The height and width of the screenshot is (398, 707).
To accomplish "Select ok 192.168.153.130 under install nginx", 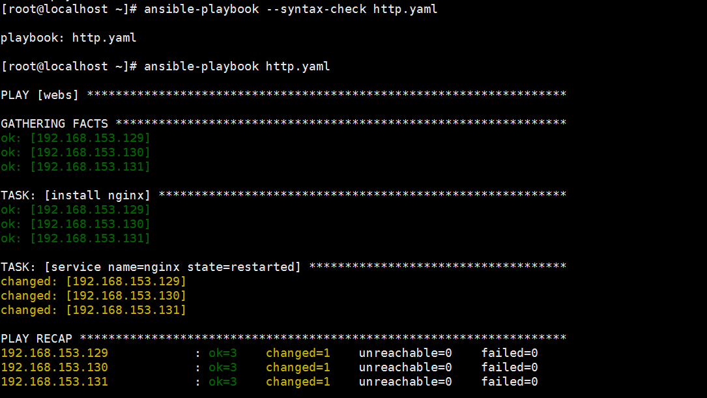I will click(x=76, y=224).
